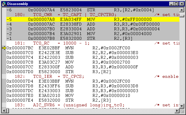186x115 pixels.
Task: Click the SUB line at 0x000007D8
Action: point(93,86)
